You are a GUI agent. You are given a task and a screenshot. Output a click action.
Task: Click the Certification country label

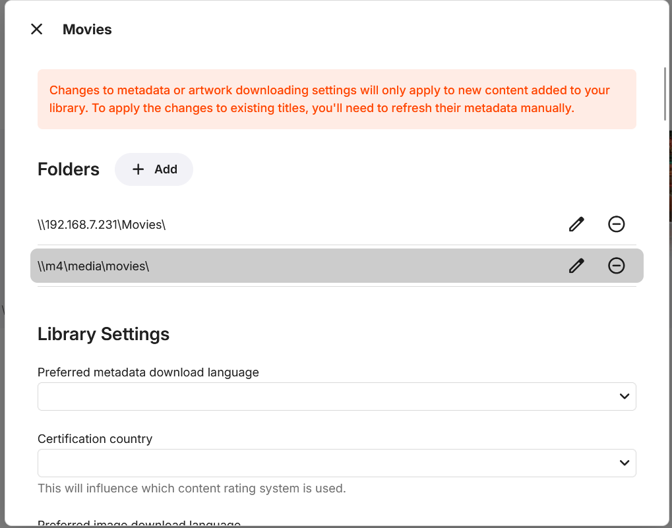(95, 439)
